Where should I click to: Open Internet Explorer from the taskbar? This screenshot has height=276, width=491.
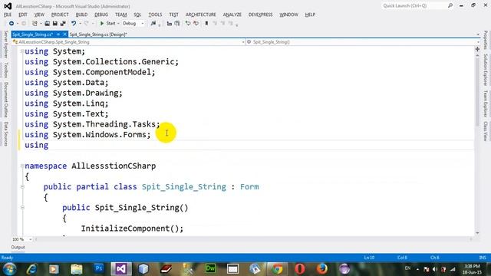[31, 269]
